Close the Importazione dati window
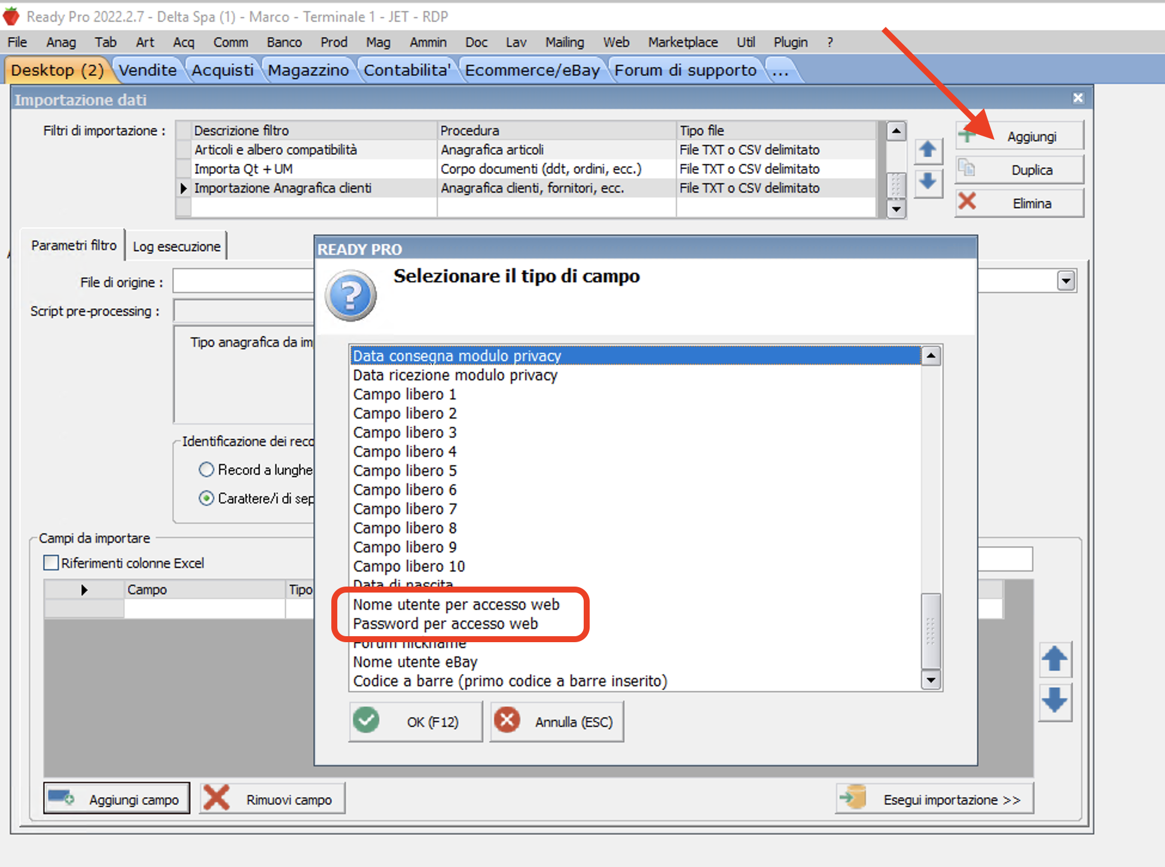Viewport: 1165px width, 867px height. click(1078, 98)
